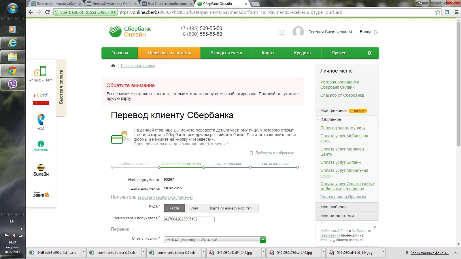Image resolution: width=461 pixels, height=259 pixels.
Task: Expand the 'Прочее' menu
Action: (341, 53)
